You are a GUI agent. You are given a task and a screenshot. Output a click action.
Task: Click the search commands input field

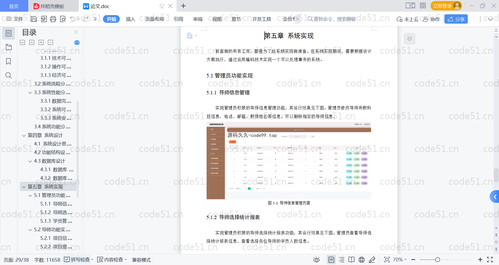(332, 19)
